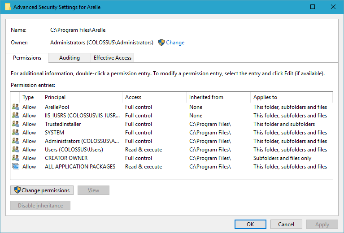Click the grayed-out View button
344x233 pixels.
pos(93,190)
